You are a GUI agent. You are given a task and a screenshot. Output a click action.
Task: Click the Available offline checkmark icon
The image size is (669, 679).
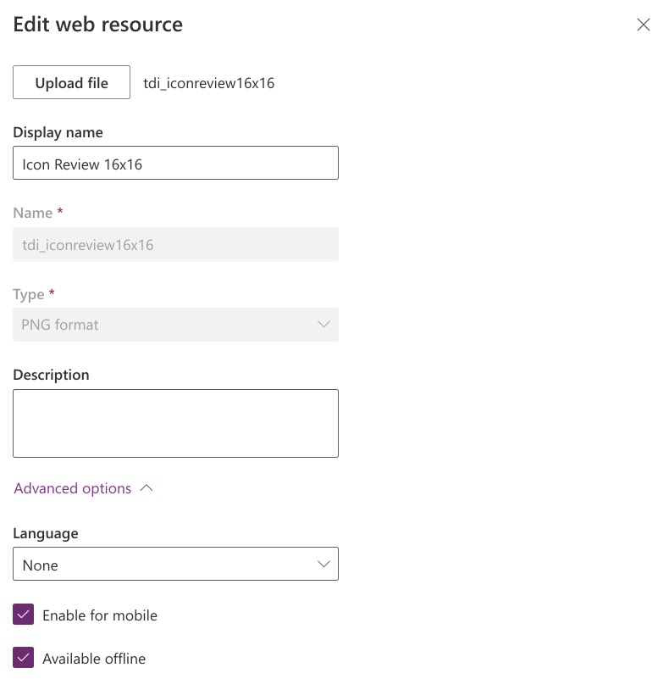point(23,658)
